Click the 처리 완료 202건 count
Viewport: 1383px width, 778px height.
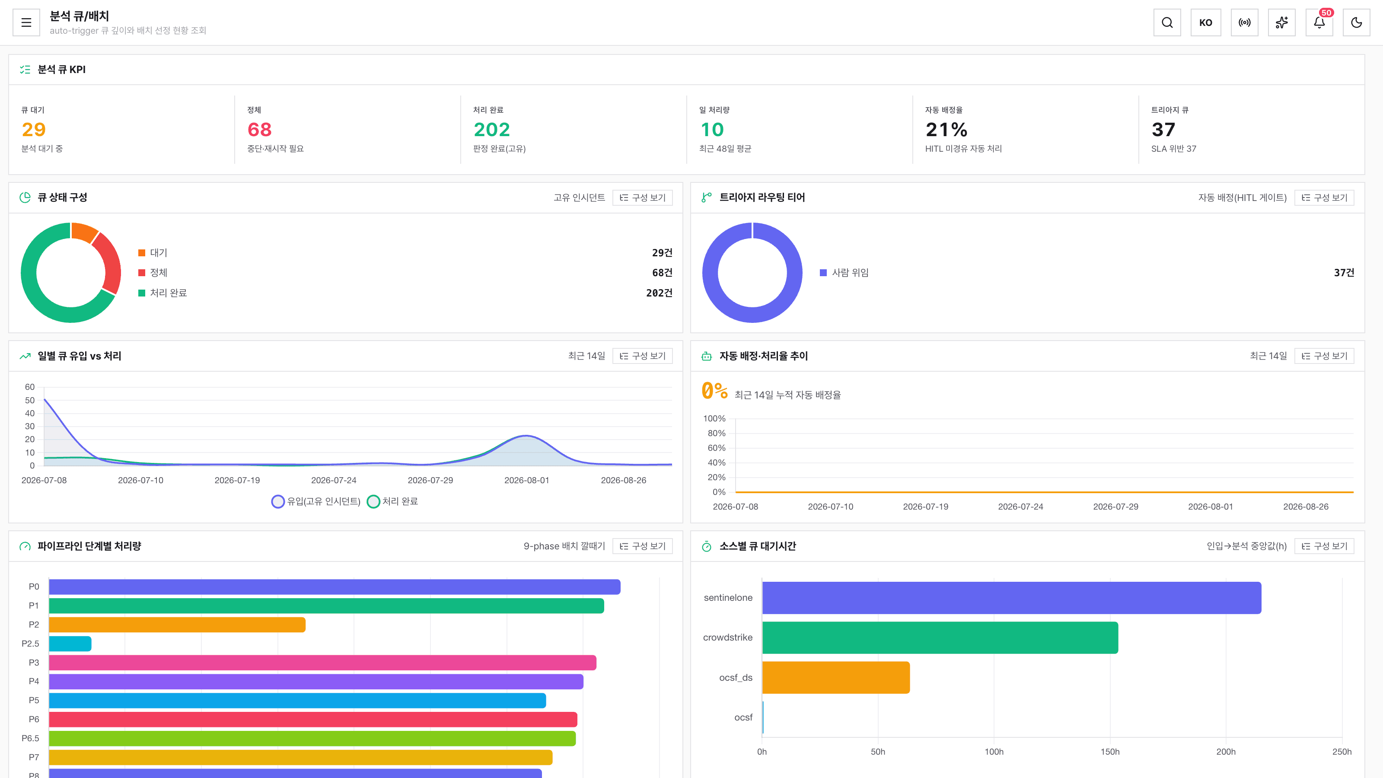pos(659,293)
